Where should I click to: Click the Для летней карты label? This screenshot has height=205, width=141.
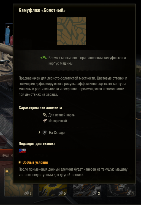pyautogui.click(x=62, y=115)
